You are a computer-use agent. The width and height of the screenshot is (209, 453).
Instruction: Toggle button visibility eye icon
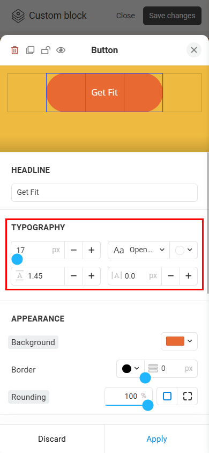tap(61, 50)
